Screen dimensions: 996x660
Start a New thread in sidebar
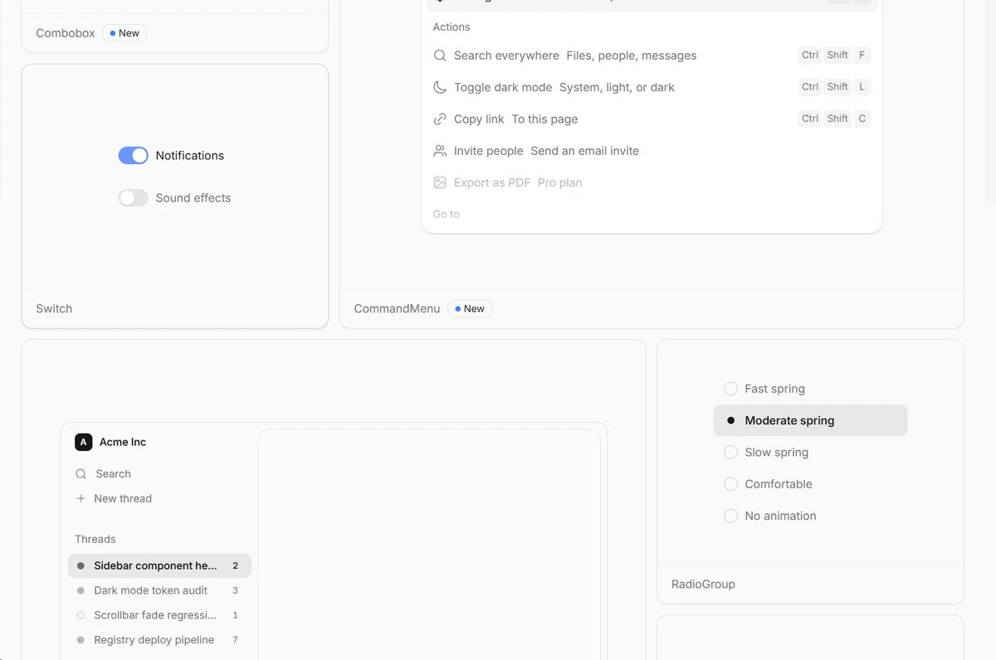(x=159, y=498)
